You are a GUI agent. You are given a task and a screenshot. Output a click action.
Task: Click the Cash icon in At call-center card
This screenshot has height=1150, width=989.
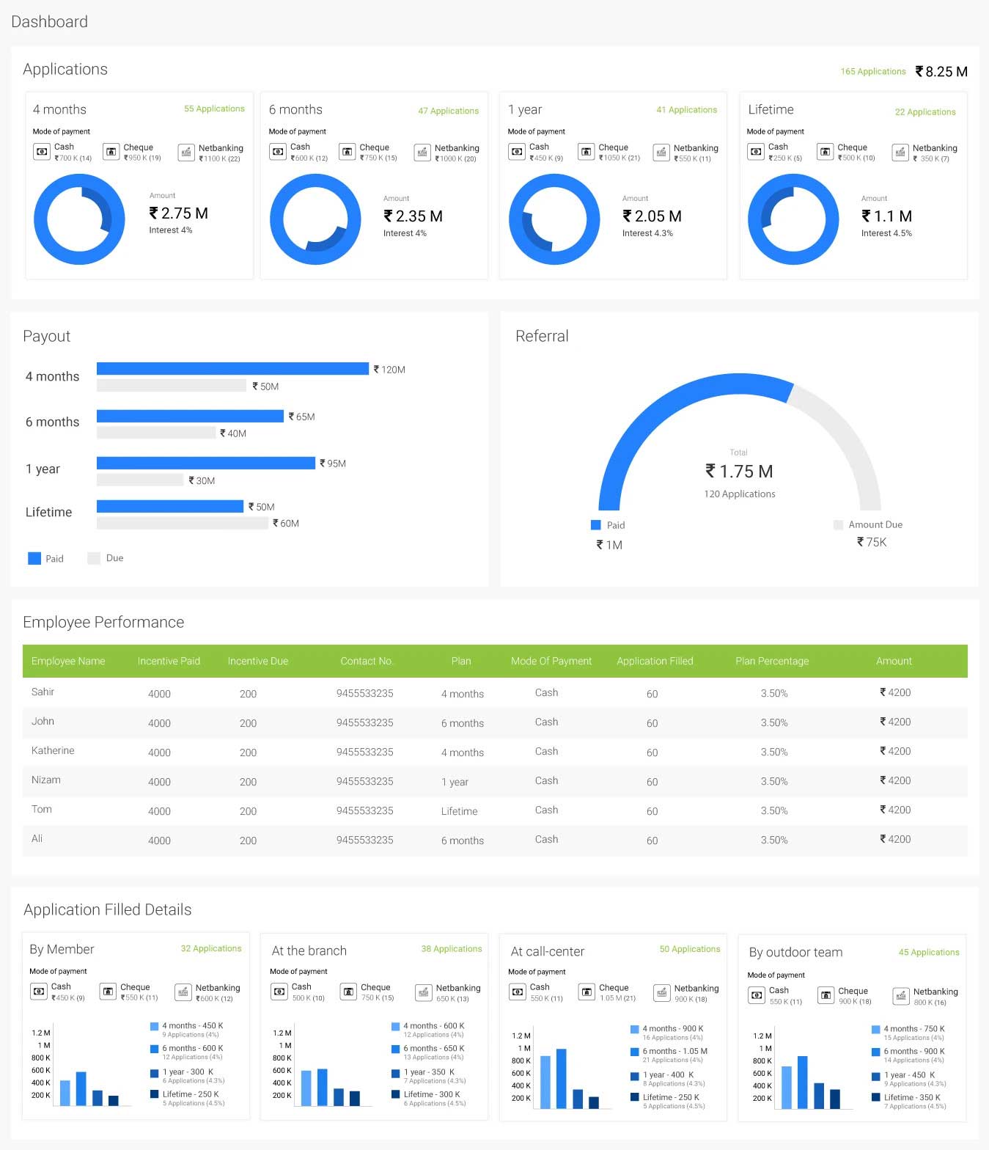(x=517, y=992)
